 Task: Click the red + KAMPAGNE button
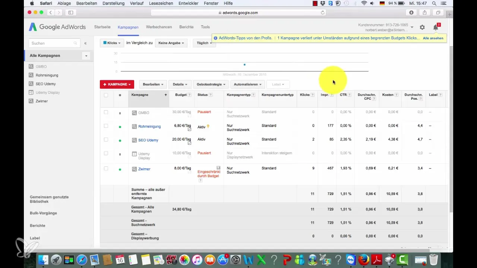[x=117, y=84]
